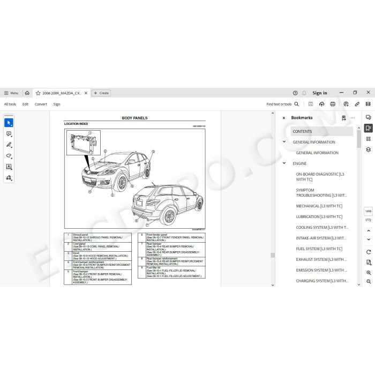Click the bookmarks panel scrollbar thumb

359,139
